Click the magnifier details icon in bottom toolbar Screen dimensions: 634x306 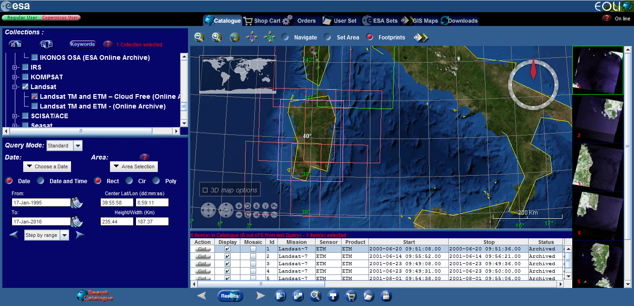(316, 296)
